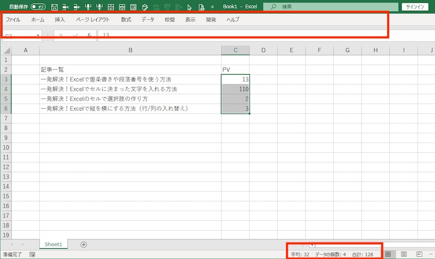Click the macro record icon in status bar
Image resolution: width=435 pixels, height=259 pixels.
[32, 255]
